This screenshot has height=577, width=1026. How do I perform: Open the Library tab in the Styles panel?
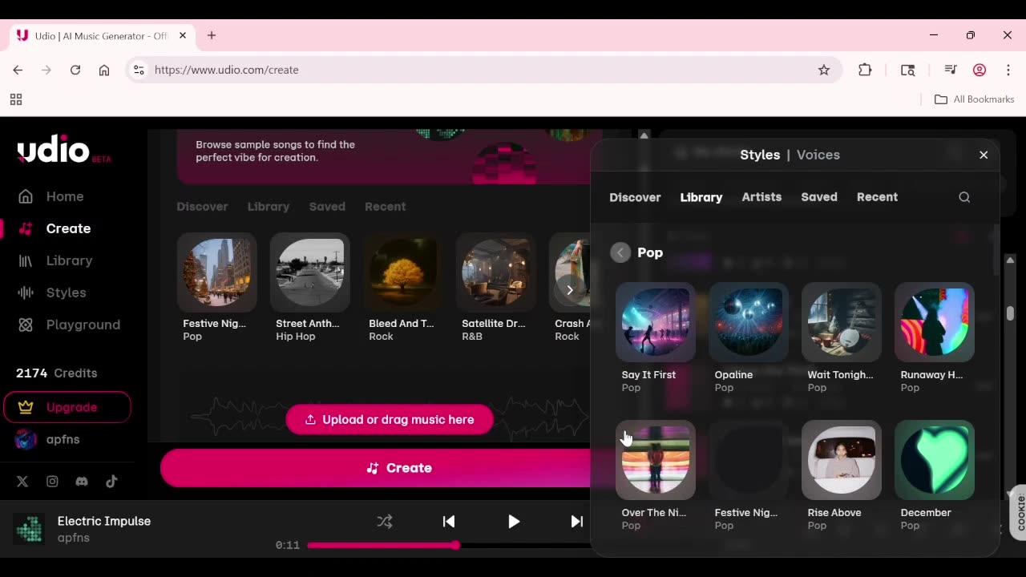[x=701, y=197]
